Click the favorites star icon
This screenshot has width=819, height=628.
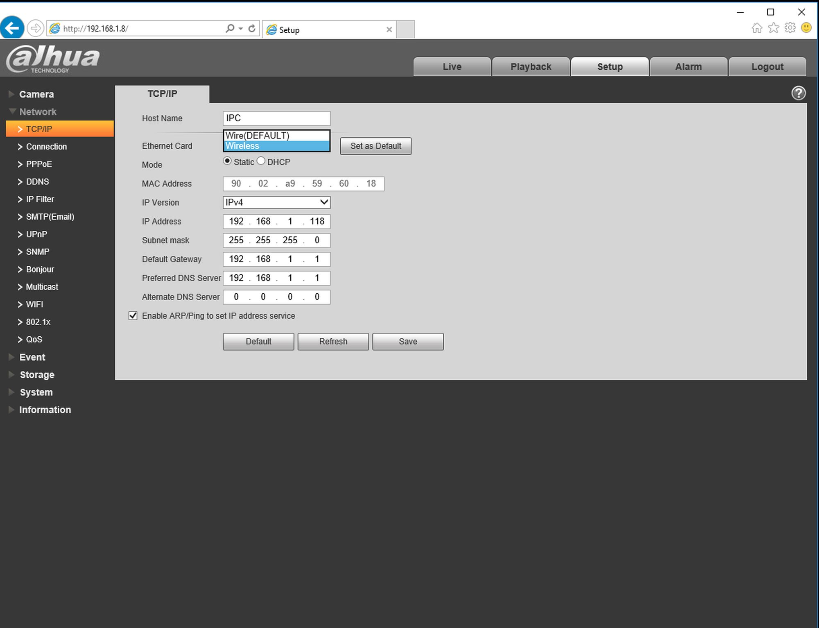click(x=773, y=28)
